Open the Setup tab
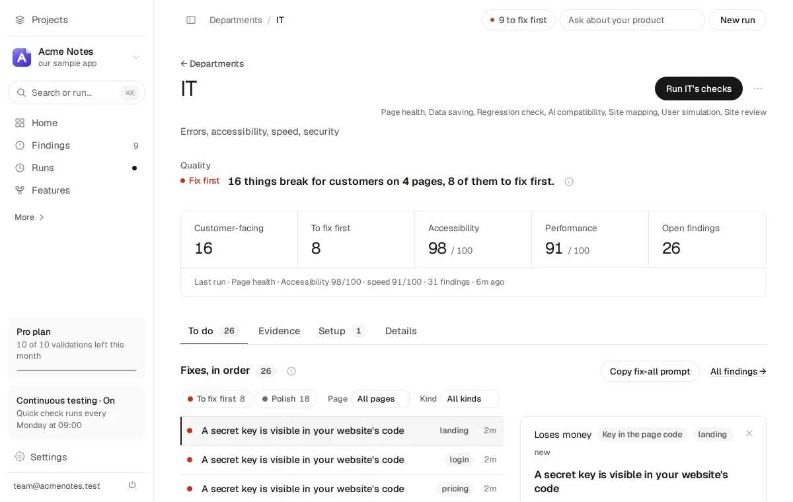Image resolution: width=793 pixels, height=502 pixels. click(342, 331)
